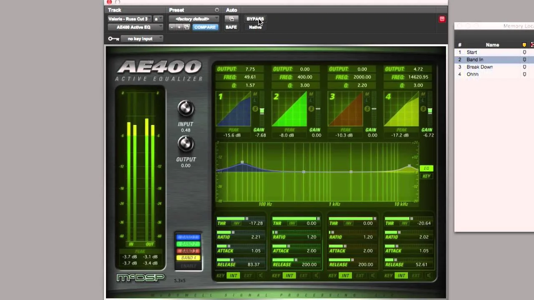Click the BYPASS button
Image resolution: width=534 pixels, height=300 pixels.
pyautogui.click(x=255, y=19)
